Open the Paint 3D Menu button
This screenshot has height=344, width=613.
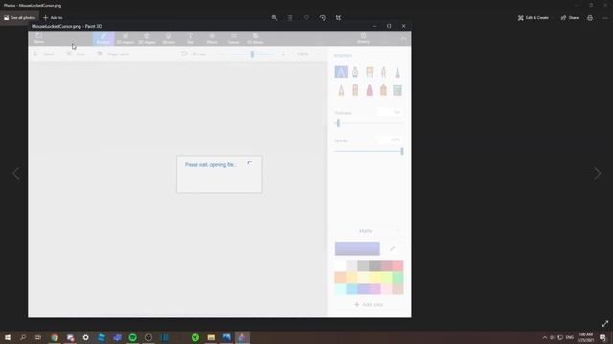click(x=38, y=38)
